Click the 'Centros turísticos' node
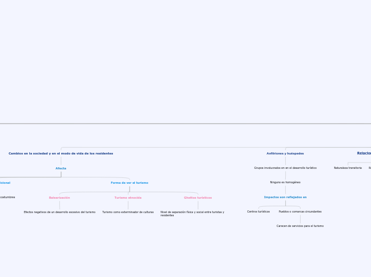This screenshot has height=277, width=371. [259, 211]
